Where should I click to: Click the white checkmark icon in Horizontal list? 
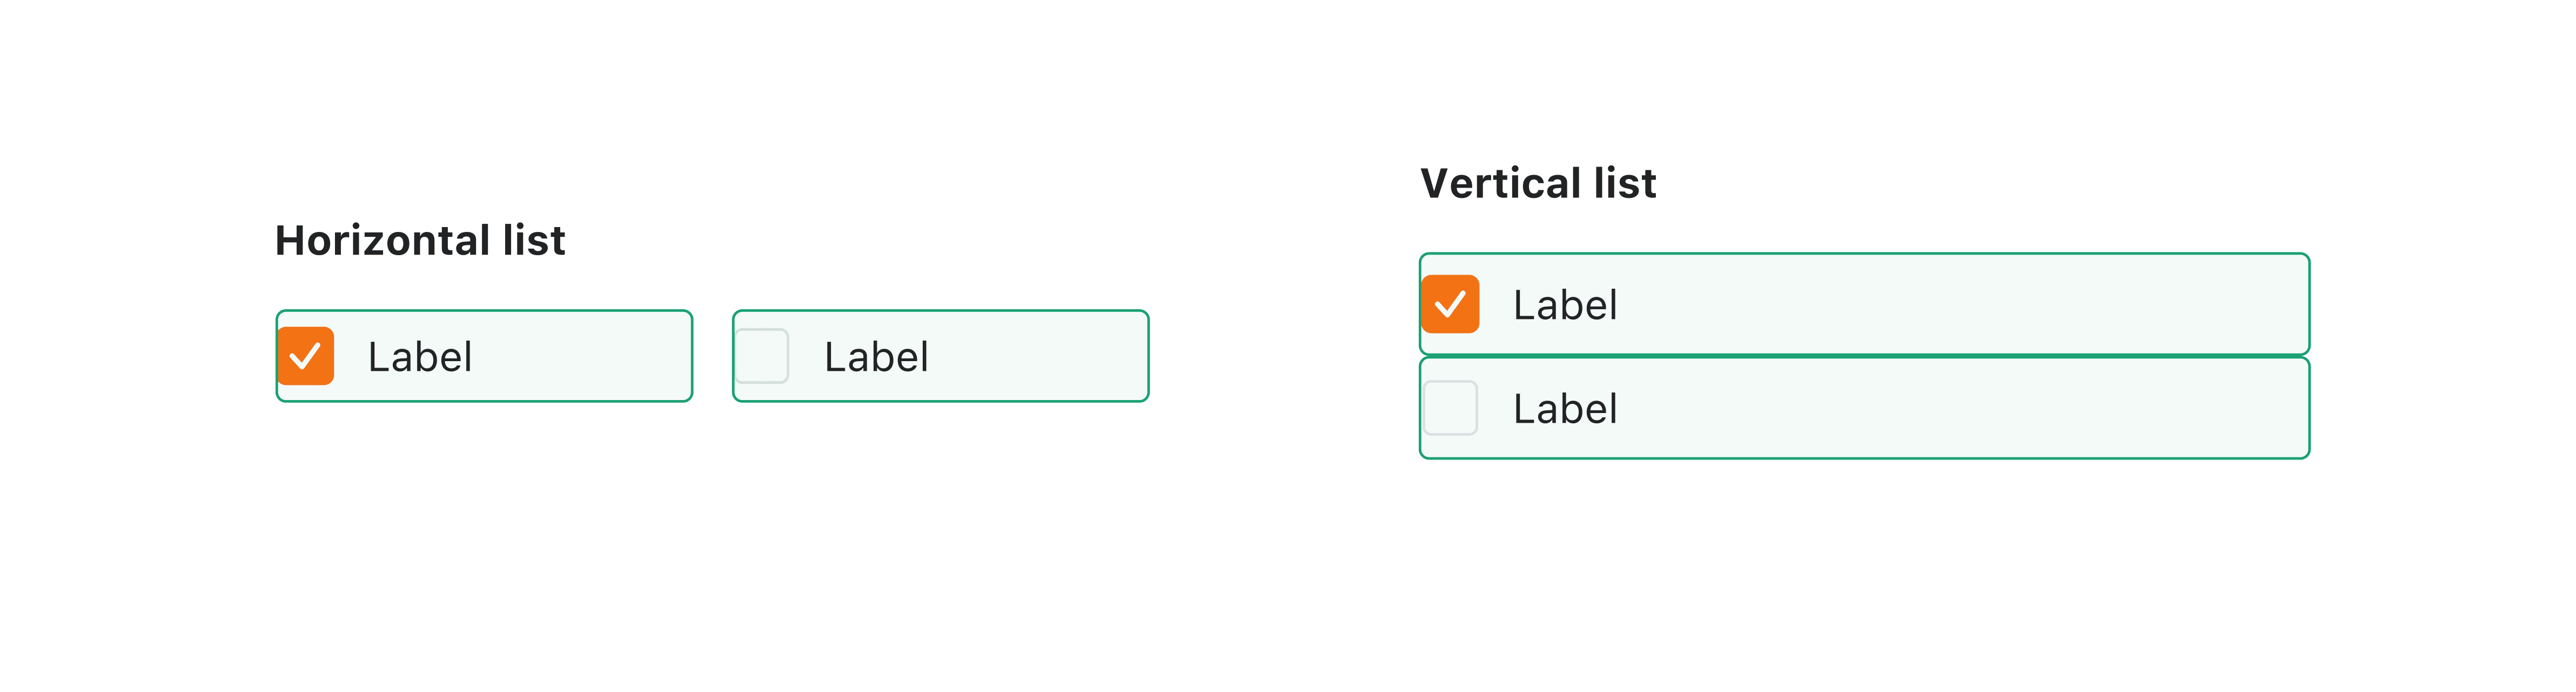click(305, 356)
